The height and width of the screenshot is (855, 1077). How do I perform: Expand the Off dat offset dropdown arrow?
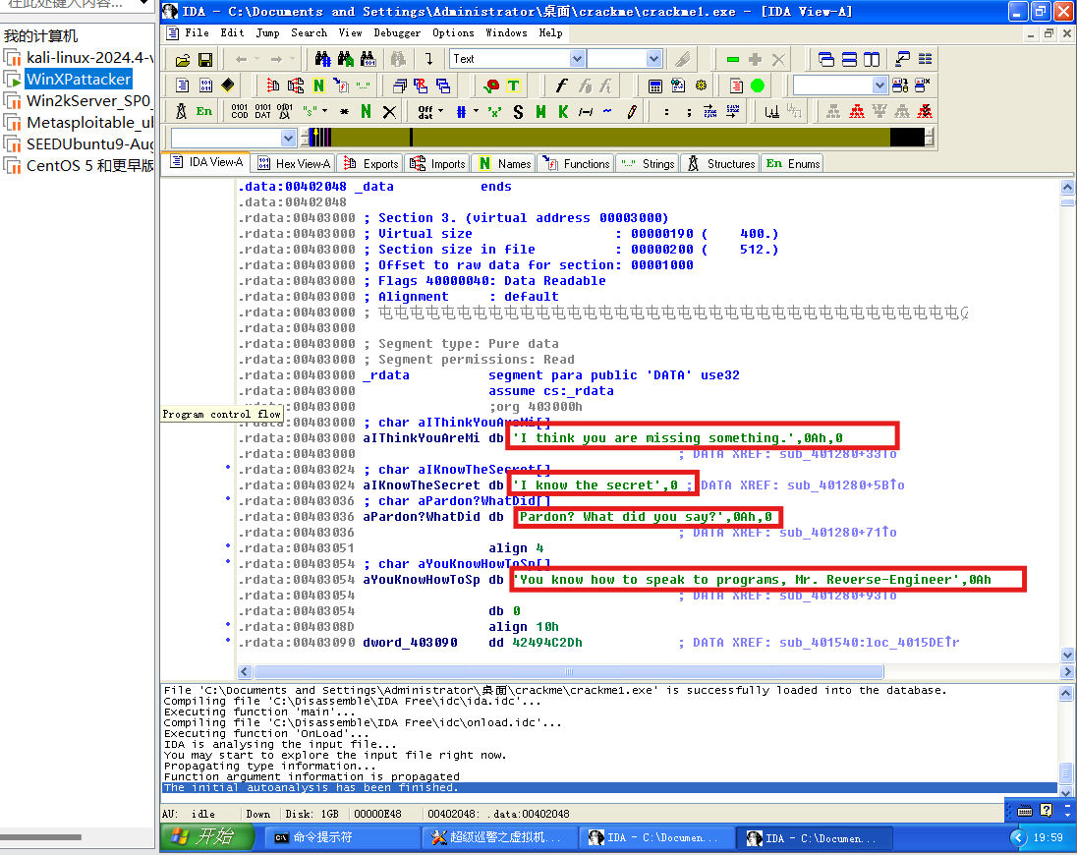click(440, 111)
